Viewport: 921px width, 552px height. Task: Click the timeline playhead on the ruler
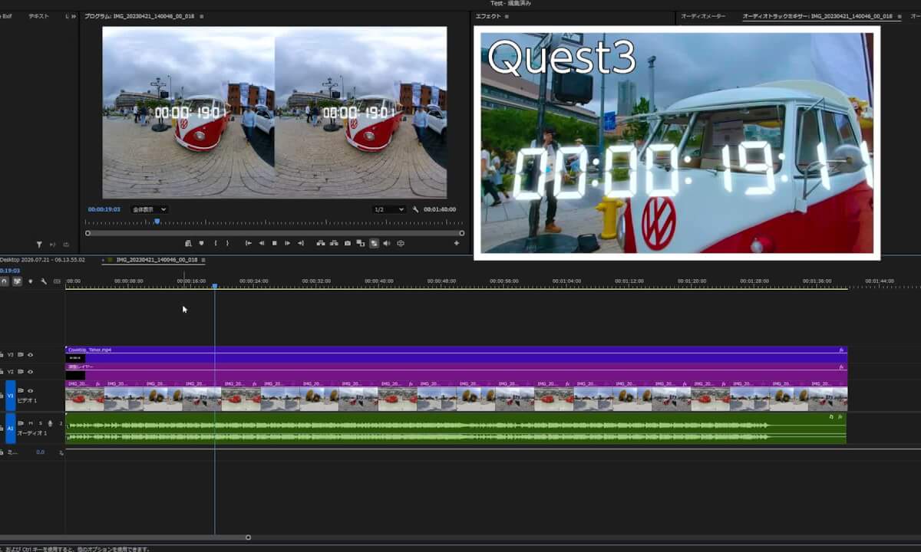click(x=215, y=286)
